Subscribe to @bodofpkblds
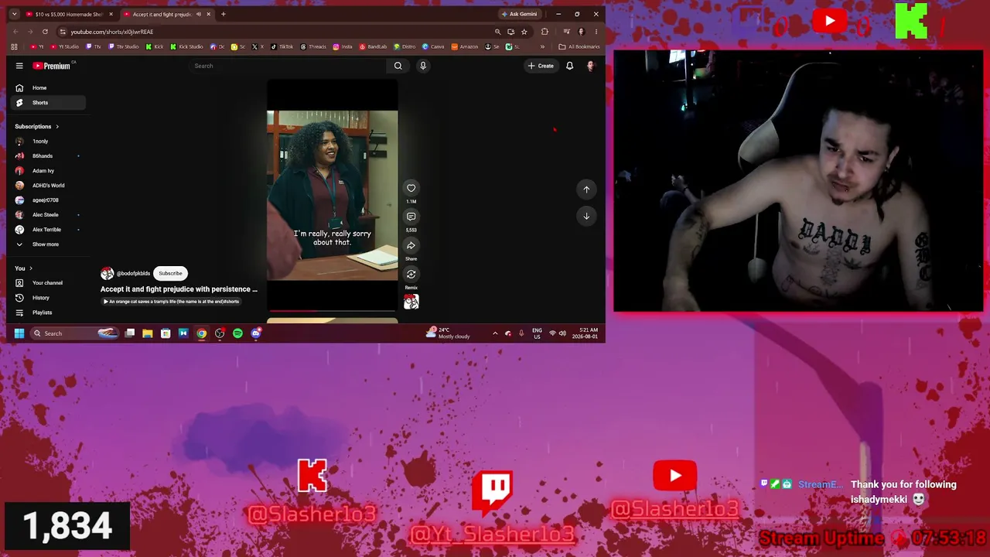This screenshot has height=557, width=990. [170, 273]
